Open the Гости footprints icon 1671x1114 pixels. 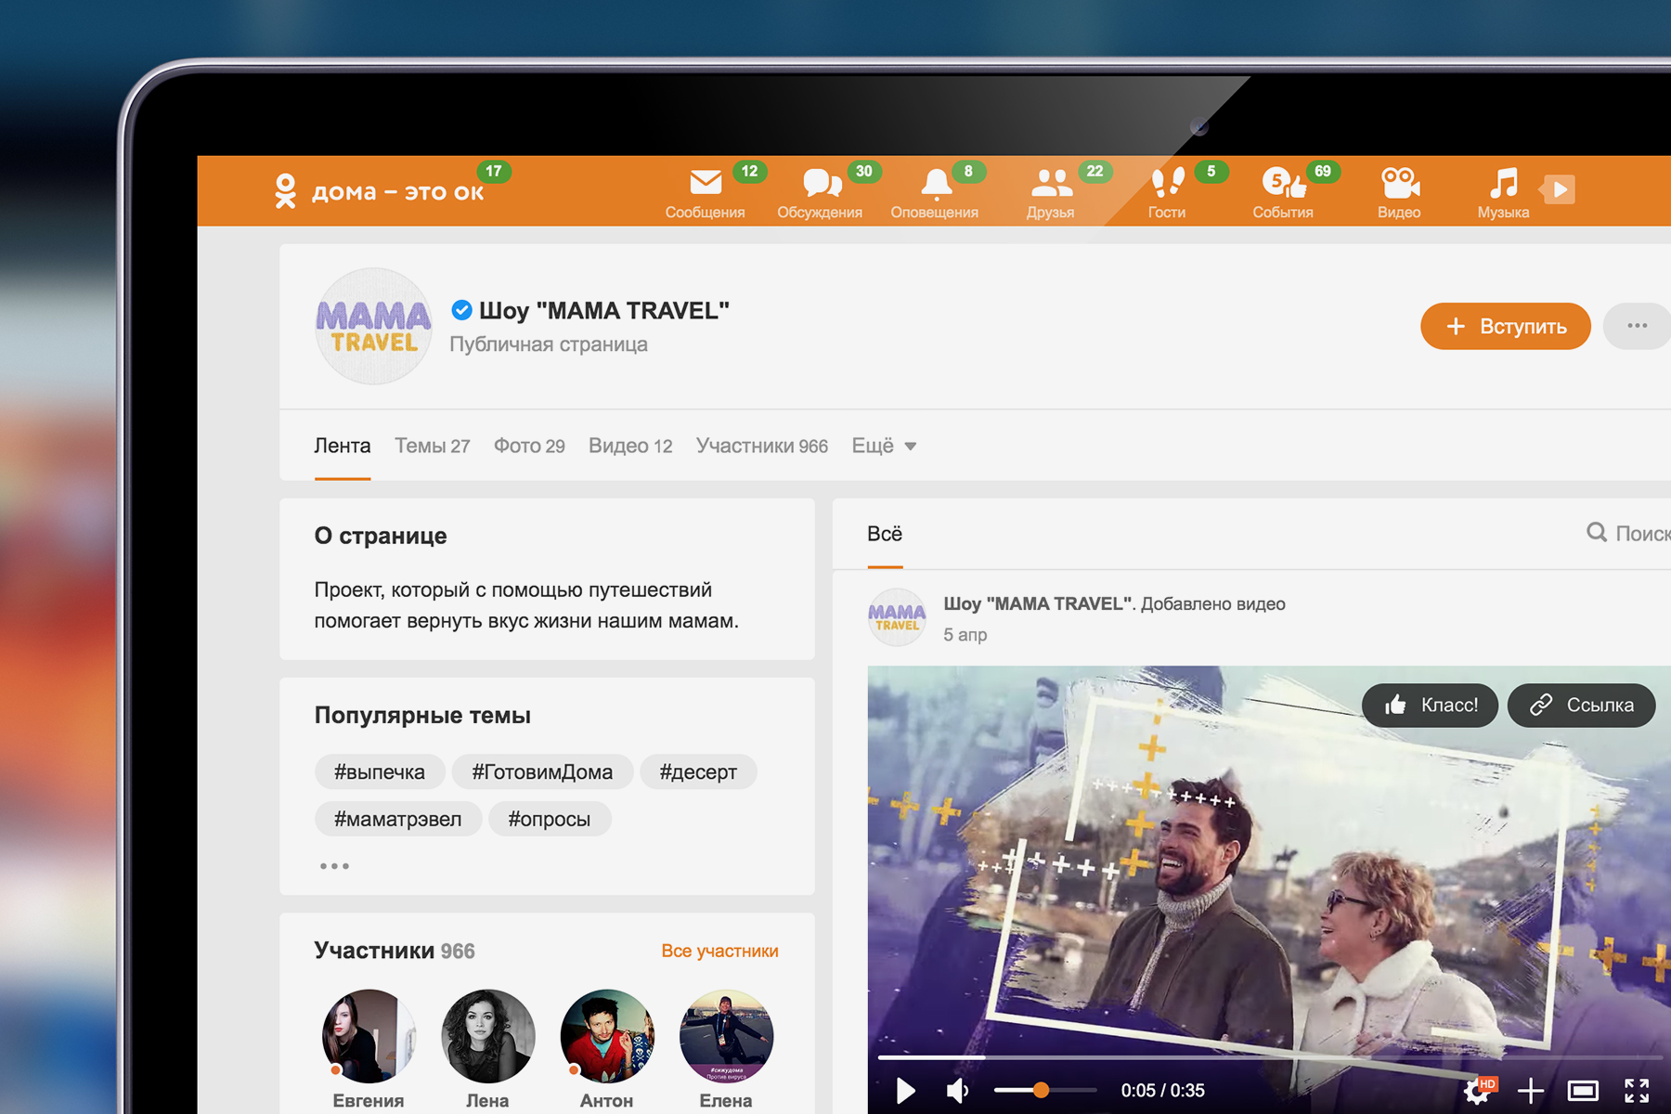(x=1167, y=182)
